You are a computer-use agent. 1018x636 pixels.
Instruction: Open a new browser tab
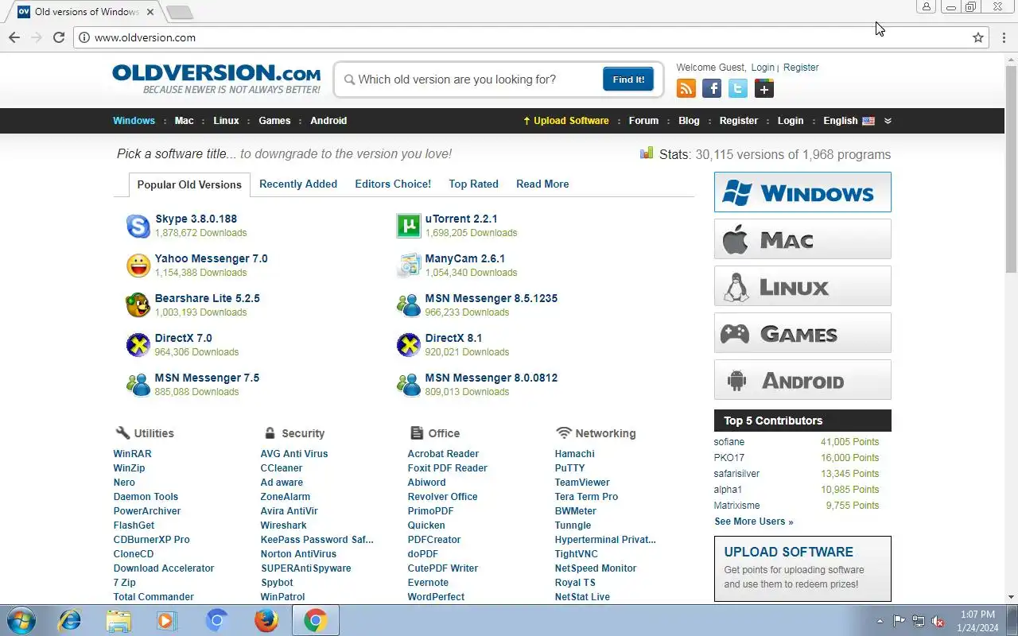click(x=180, y=12)
